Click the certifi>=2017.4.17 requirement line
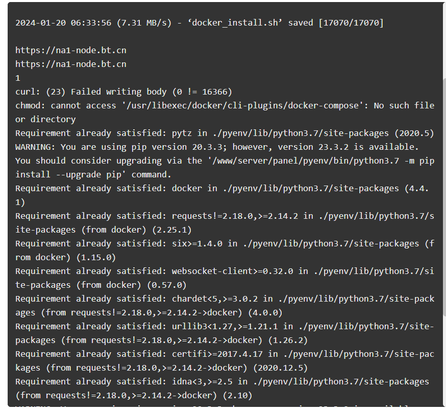The image size is (446, 411). (x=225, y=361)
